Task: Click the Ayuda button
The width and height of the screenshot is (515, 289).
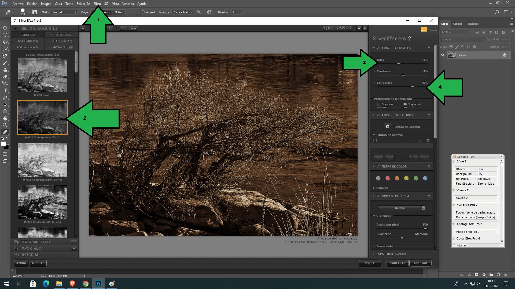Action: (x=21, y=263)
